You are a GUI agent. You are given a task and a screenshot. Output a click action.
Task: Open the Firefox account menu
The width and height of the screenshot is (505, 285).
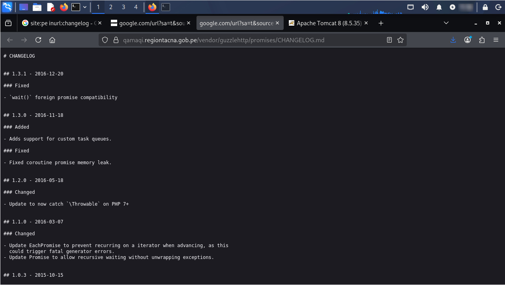coord(468,40)
